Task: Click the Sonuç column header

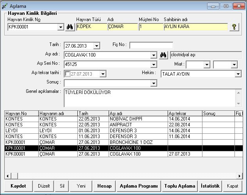Action: [x=218, y=113]
